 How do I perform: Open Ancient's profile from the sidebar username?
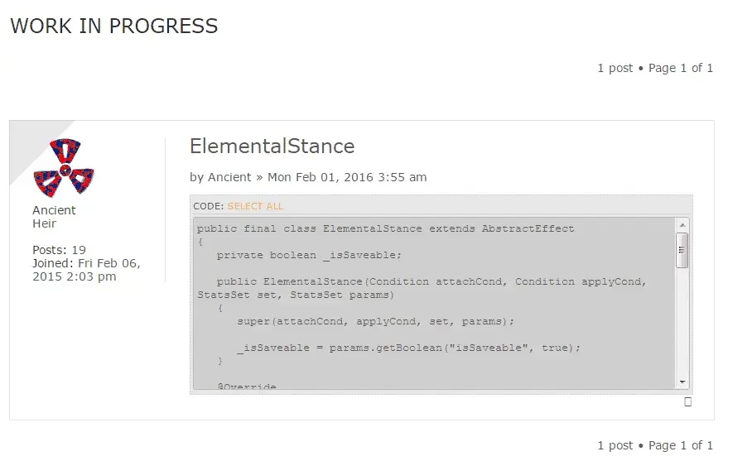click(x=54, y=210)
